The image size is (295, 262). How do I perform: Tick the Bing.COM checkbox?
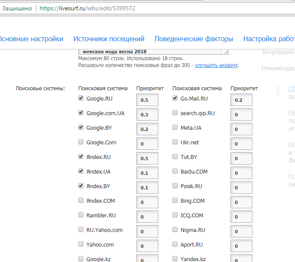[x=175, y=201]
